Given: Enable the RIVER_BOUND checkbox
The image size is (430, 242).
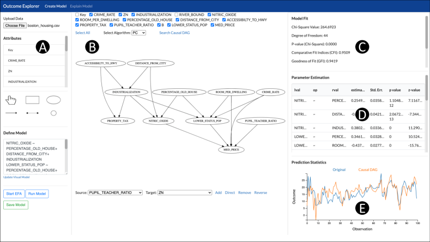Looking at the screenshot, I should point(177,15).
